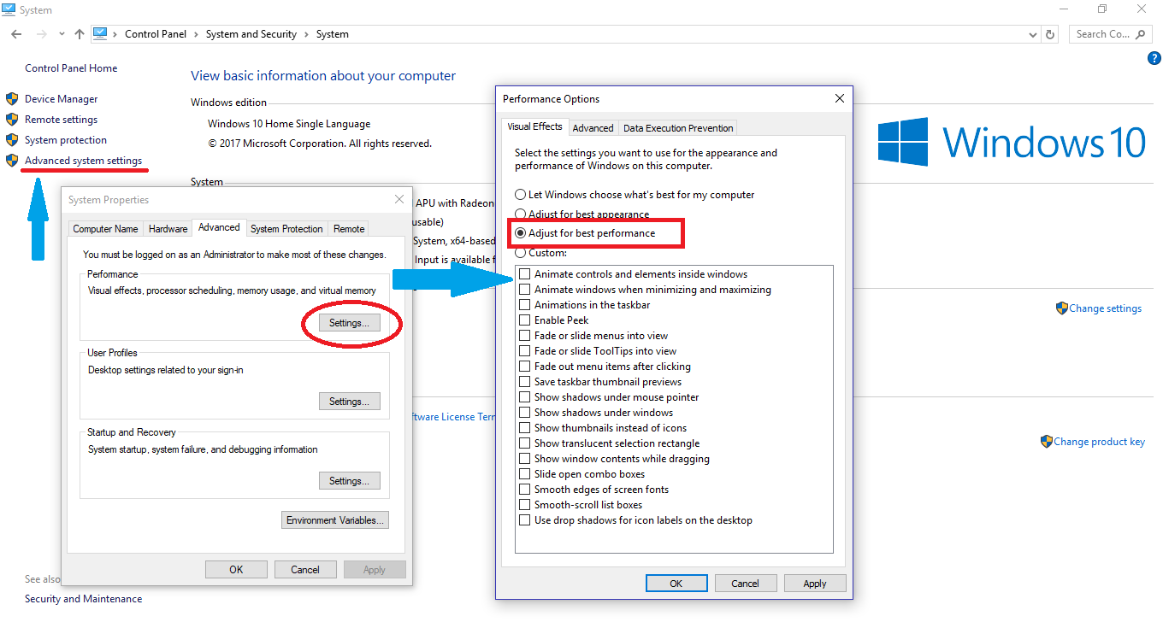Select Adjust for best appearance radio button
This screenshot has height=622, width=1163.
coord(521,214)
